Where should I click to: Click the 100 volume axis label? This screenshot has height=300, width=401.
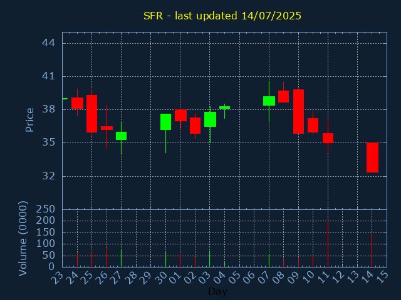pos(46,244)
